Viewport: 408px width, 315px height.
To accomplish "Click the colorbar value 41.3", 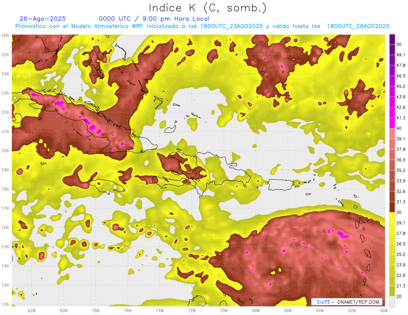I will pyautogui.click(x=401, y=118).
